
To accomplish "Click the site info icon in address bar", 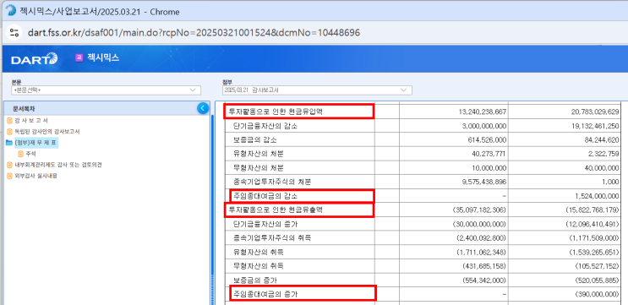I will (14, 33).
